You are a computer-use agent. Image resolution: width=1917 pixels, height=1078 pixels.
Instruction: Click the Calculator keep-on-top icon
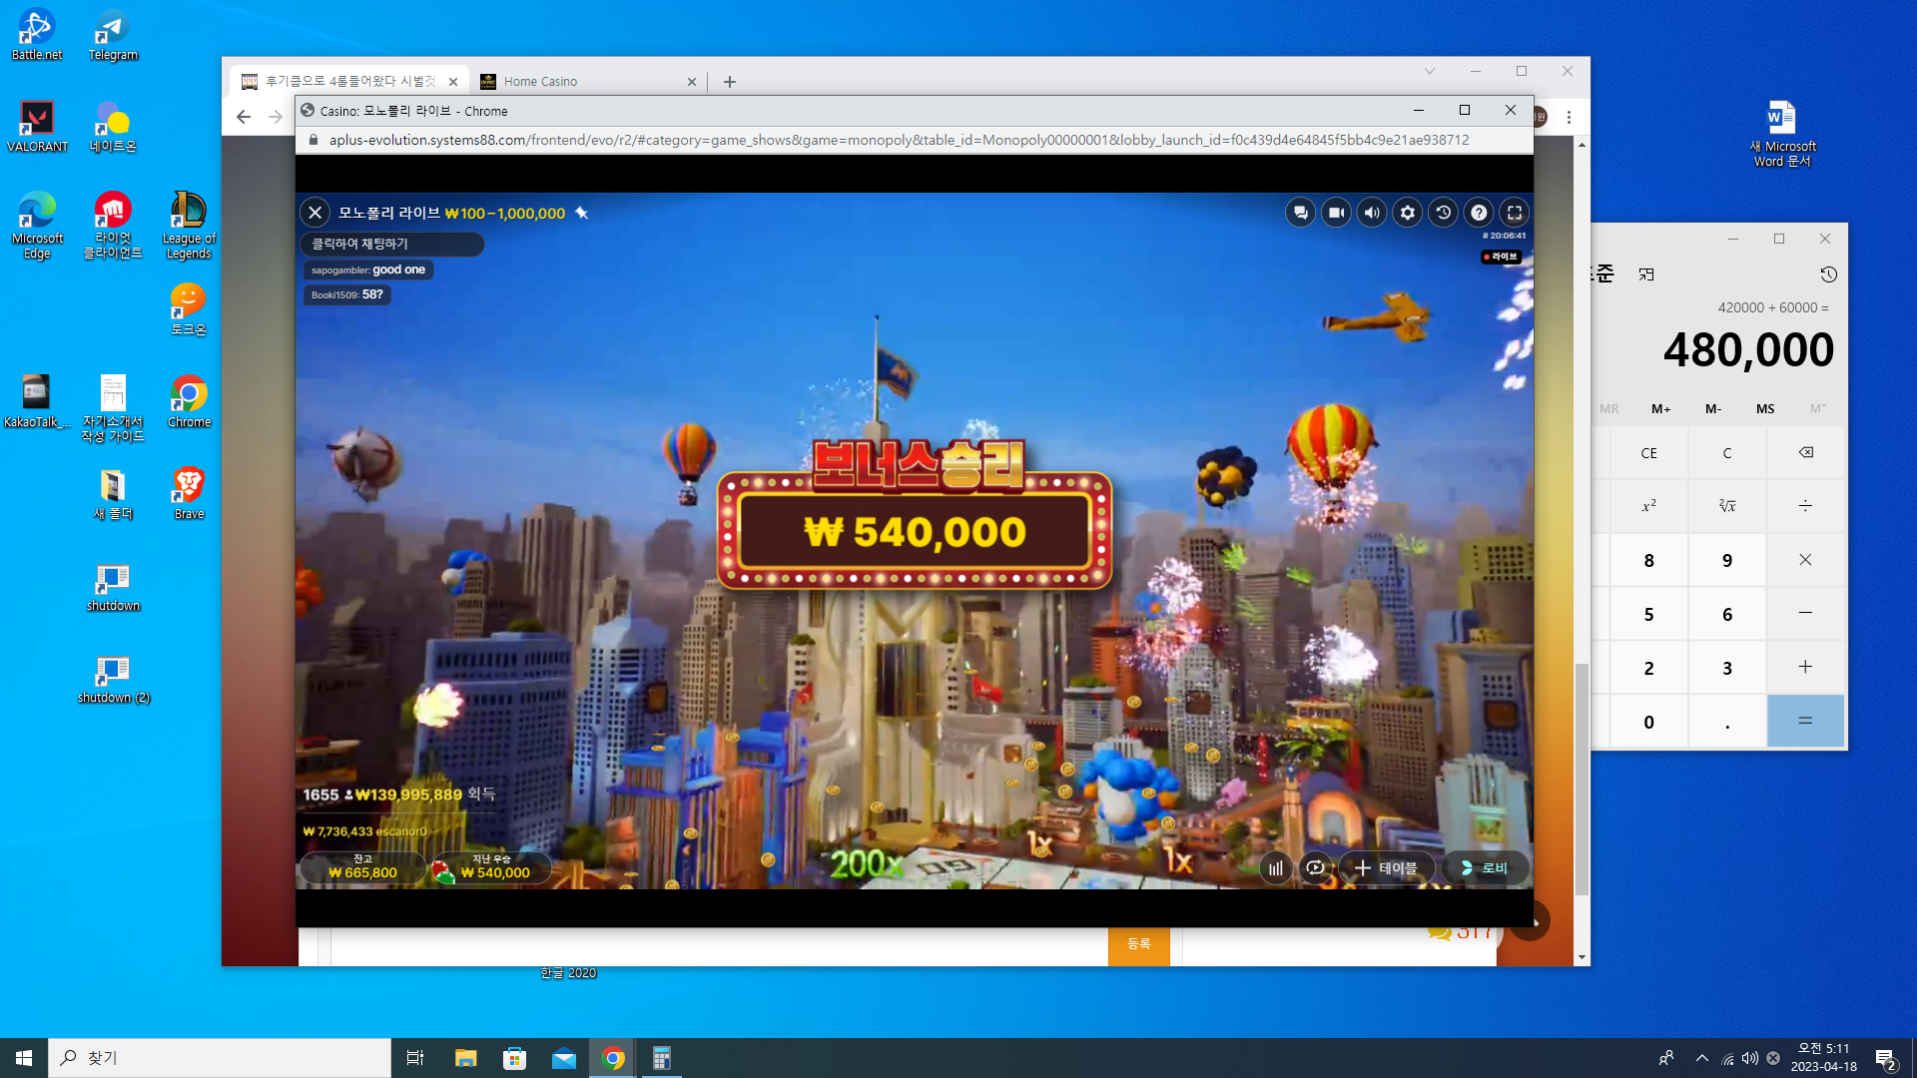point(1646,274)
